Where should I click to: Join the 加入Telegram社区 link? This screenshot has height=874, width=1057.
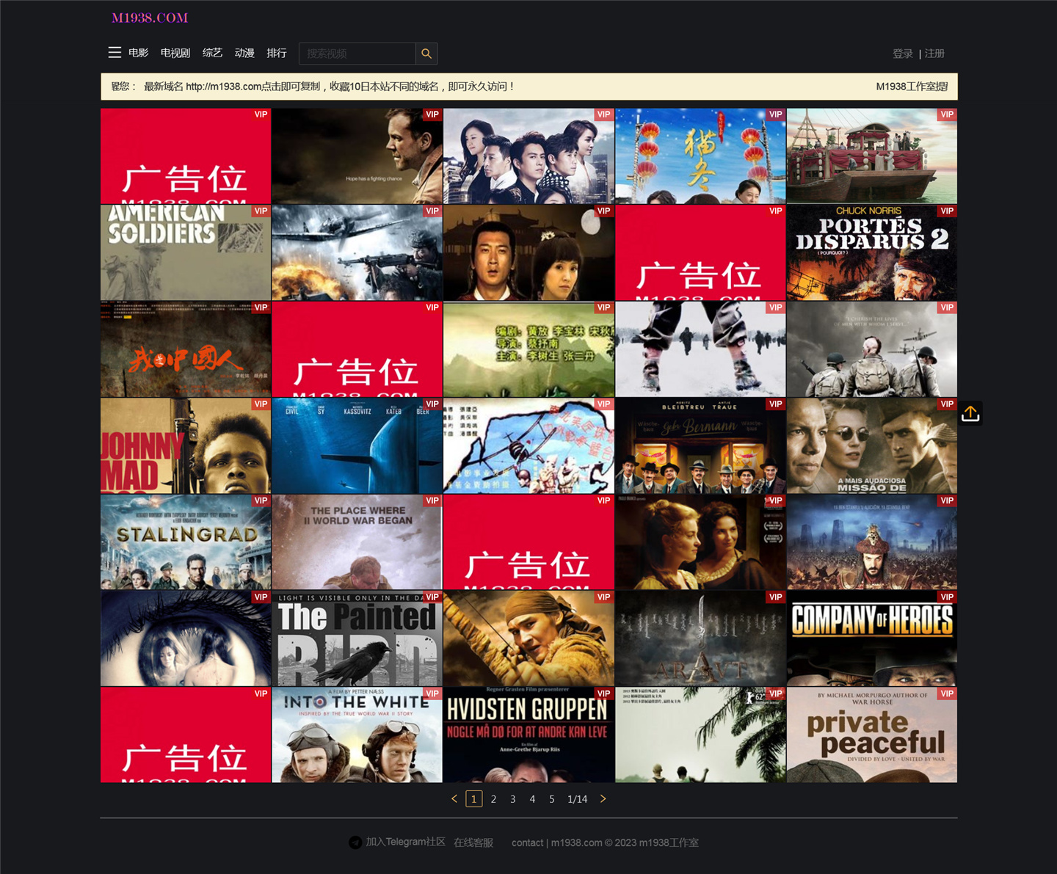point(406,842)
